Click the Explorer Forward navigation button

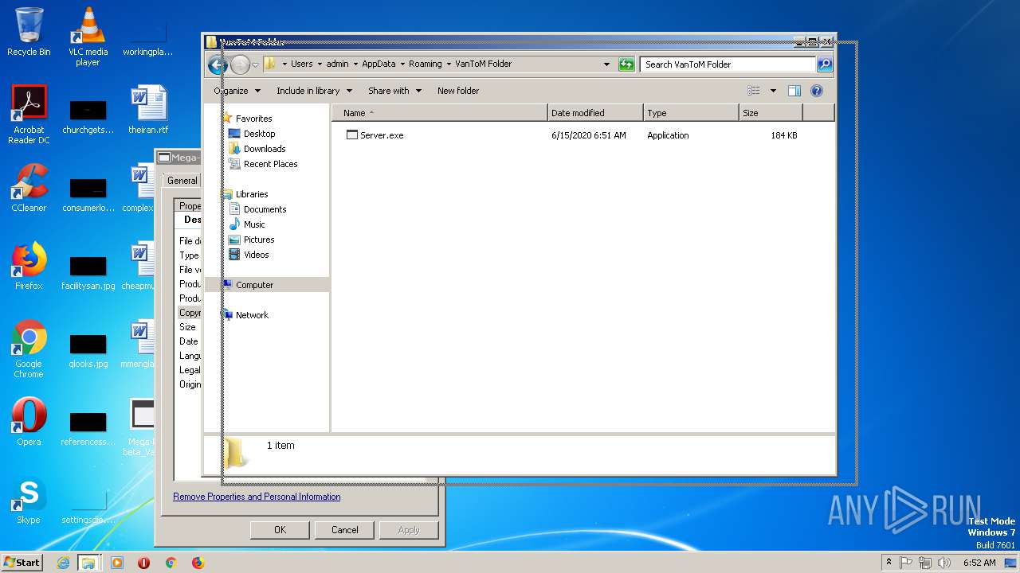(240, 64)
